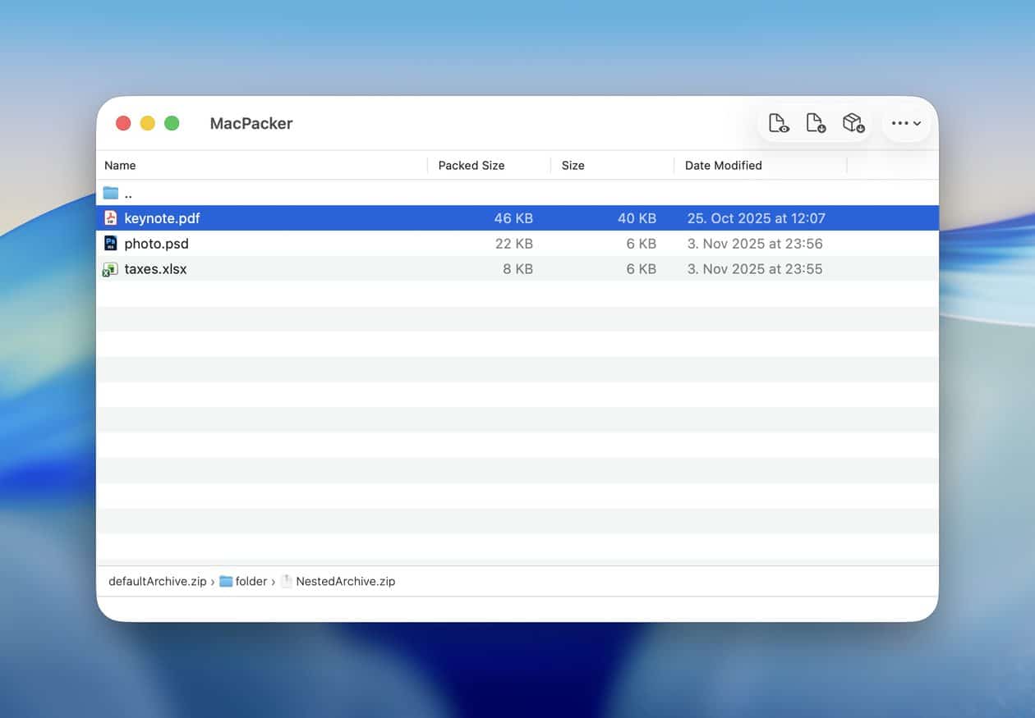Click the blue folder icon in the breadcrumb
The height and width of the screenshot is (718, 1035).
(224, 581)
